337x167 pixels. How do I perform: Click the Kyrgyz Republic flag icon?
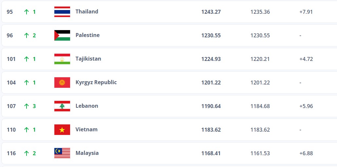tap(62, 83)
